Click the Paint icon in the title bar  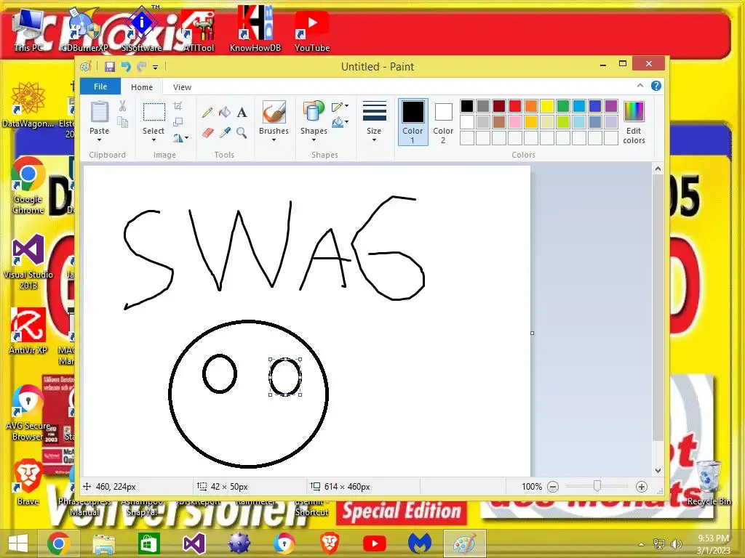[86, 67]
